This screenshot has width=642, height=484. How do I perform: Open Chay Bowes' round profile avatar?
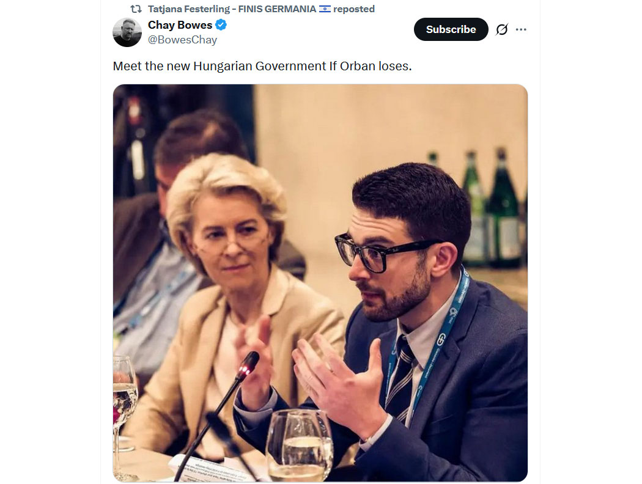tap(127, 32)
